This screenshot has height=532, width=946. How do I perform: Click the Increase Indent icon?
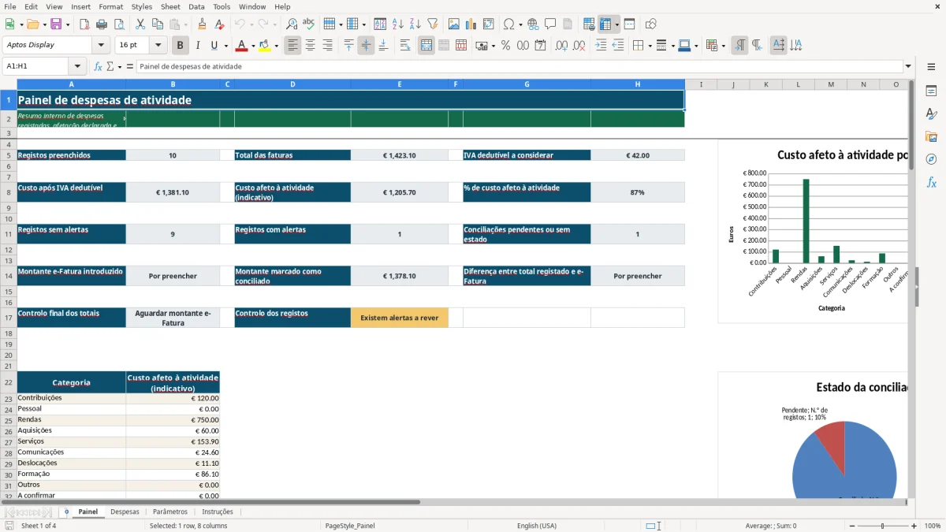[601, 46]
